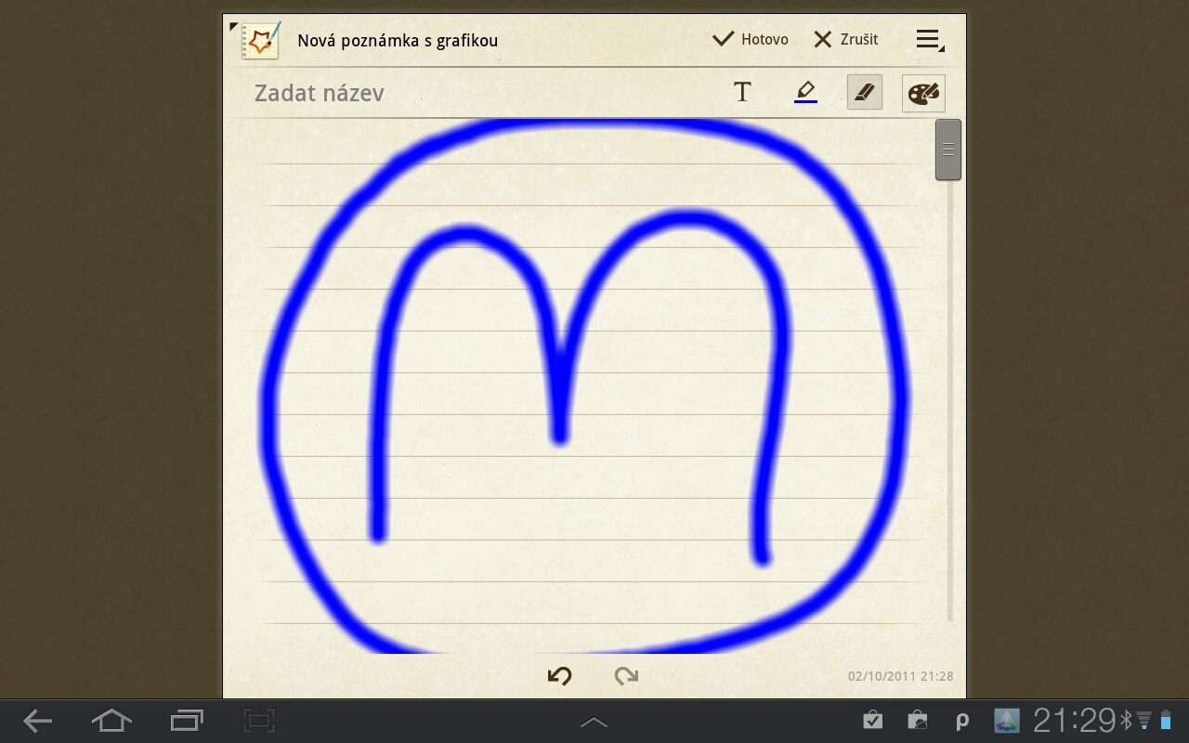1189x743 pixels.
Task: Redo the undone stroke
Action: point(627,676)
